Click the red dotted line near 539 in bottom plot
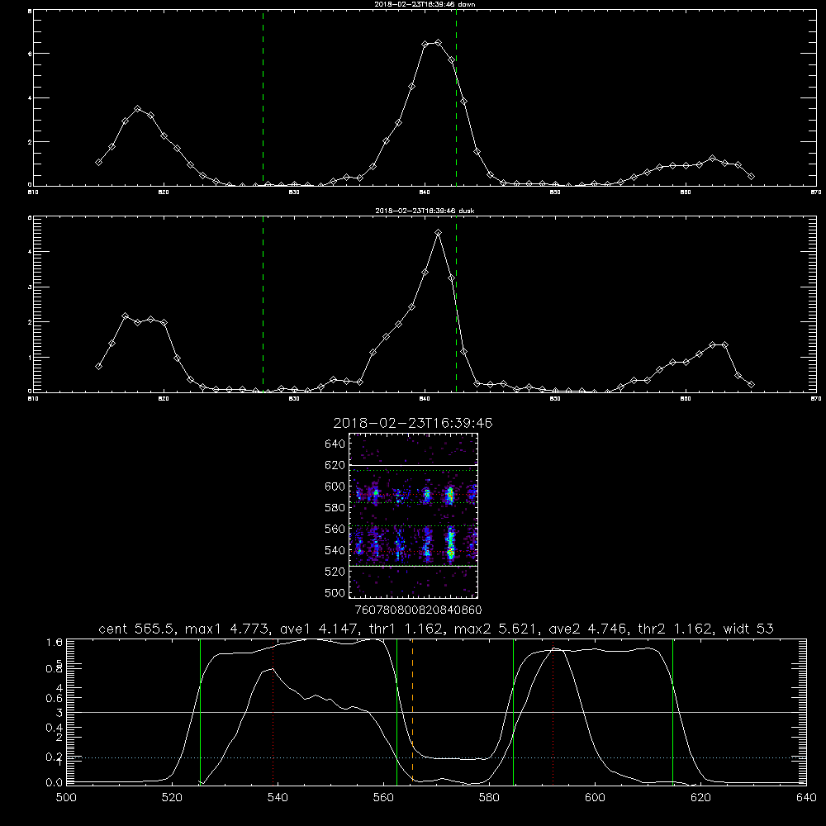 click(x=273, y=712)
